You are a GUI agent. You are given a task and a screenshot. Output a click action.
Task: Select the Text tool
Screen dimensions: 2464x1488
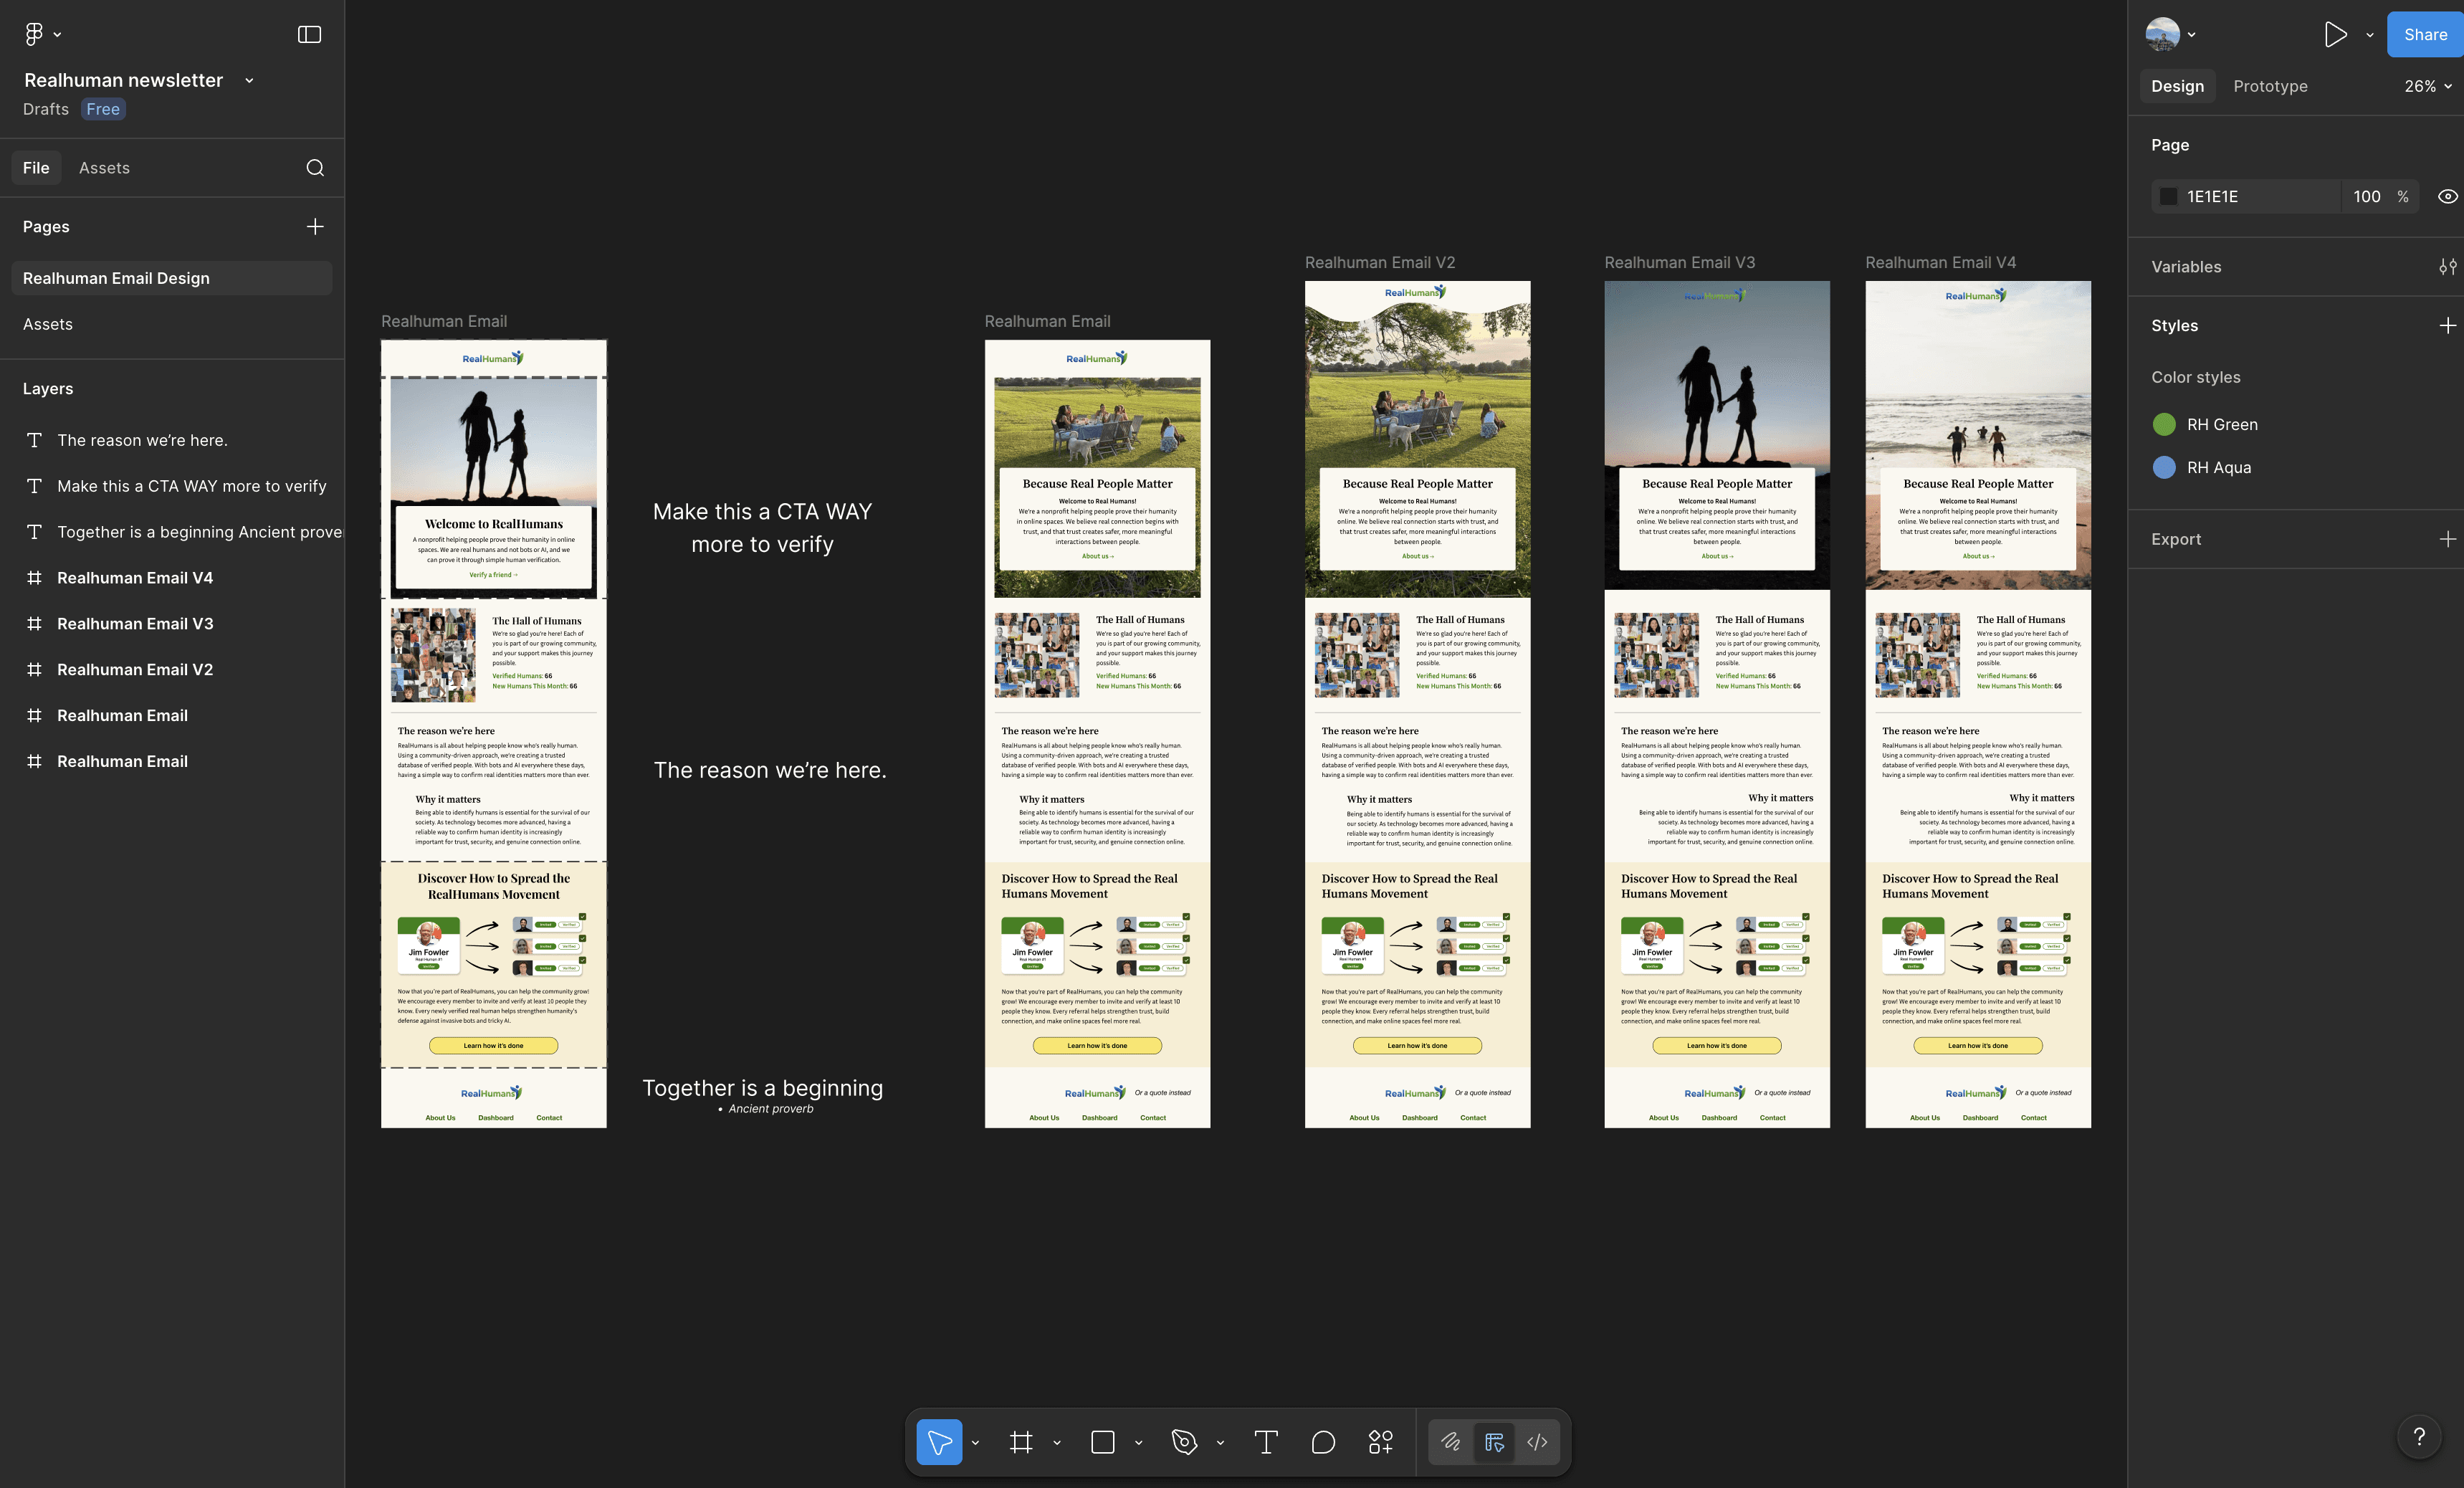click(1265, 1442)
